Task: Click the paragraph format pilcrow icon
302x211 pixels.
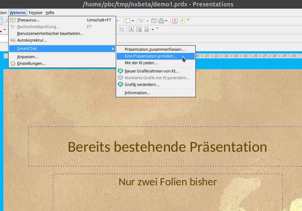Action: pos(139,29)
